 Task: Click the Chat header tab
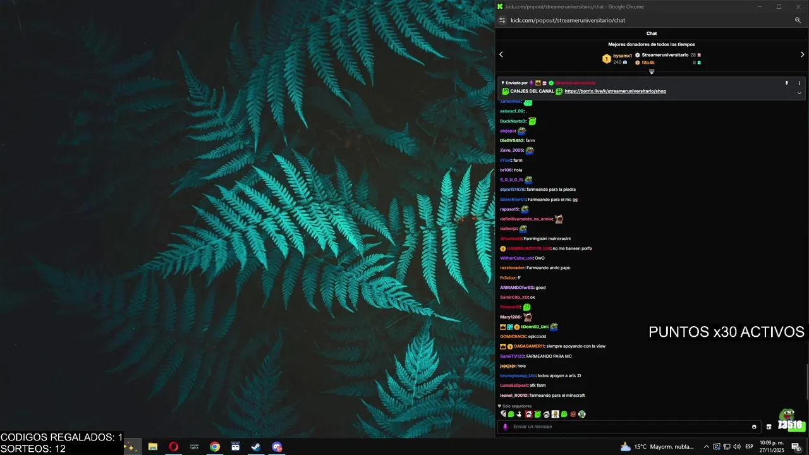click(x=652, y=33)
